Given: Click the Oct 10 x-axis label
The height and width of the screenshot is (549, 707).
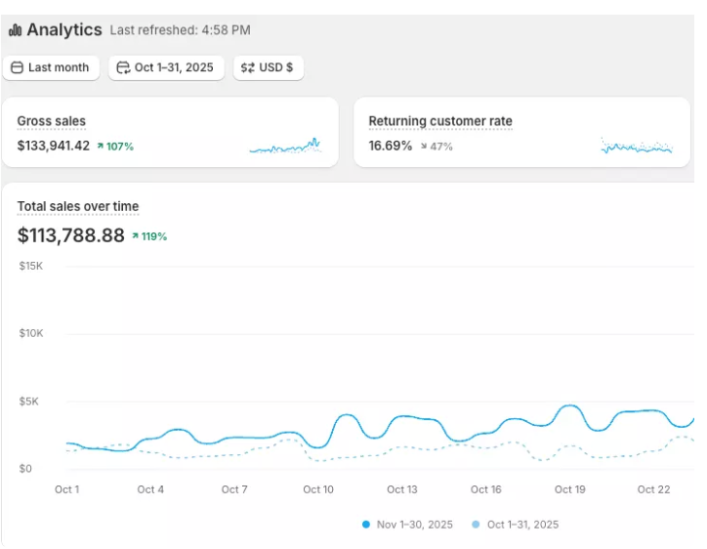Looking at the screenshot, I should [x=318, y=489].
